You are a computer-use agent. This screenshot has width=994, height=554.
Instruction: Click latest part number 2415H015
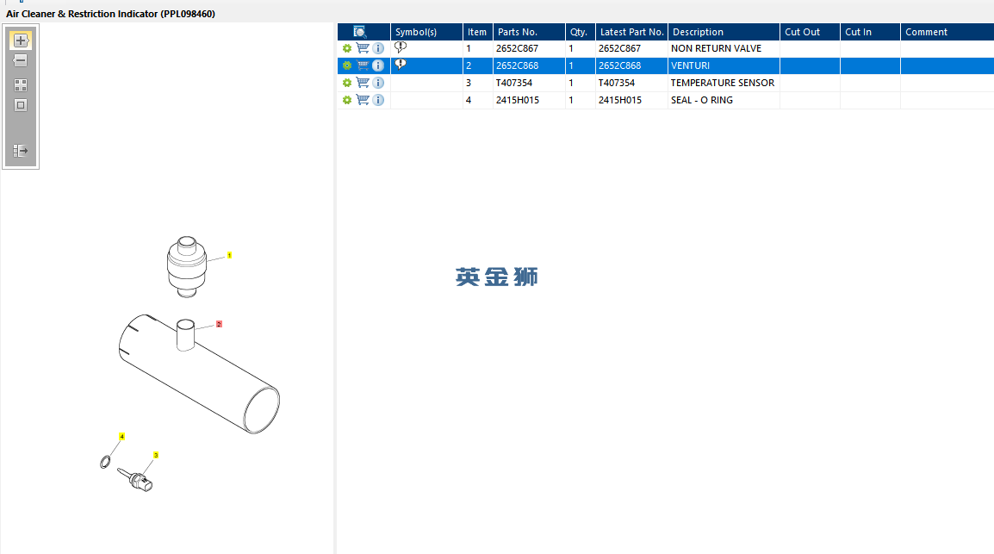click(x=619, y=100)
